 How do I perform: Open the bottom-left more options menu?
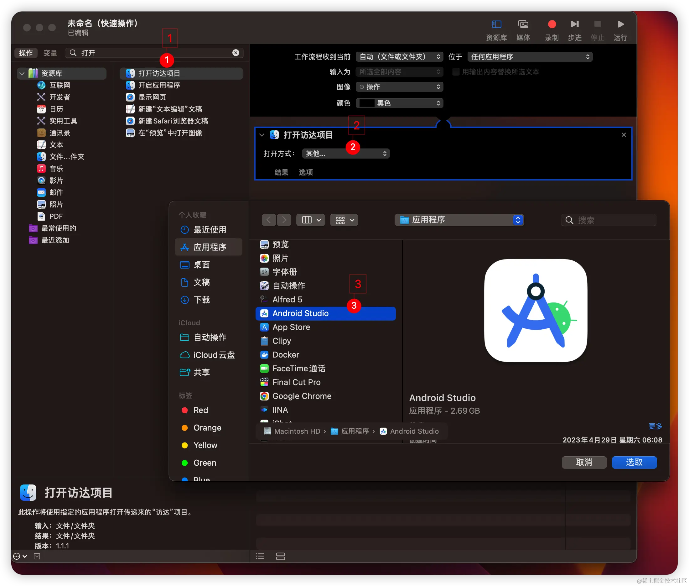tap(20, 556)
